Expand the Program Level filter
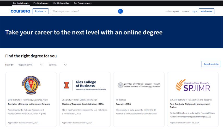This screenshot has height=129, width=224. [30, 65]
